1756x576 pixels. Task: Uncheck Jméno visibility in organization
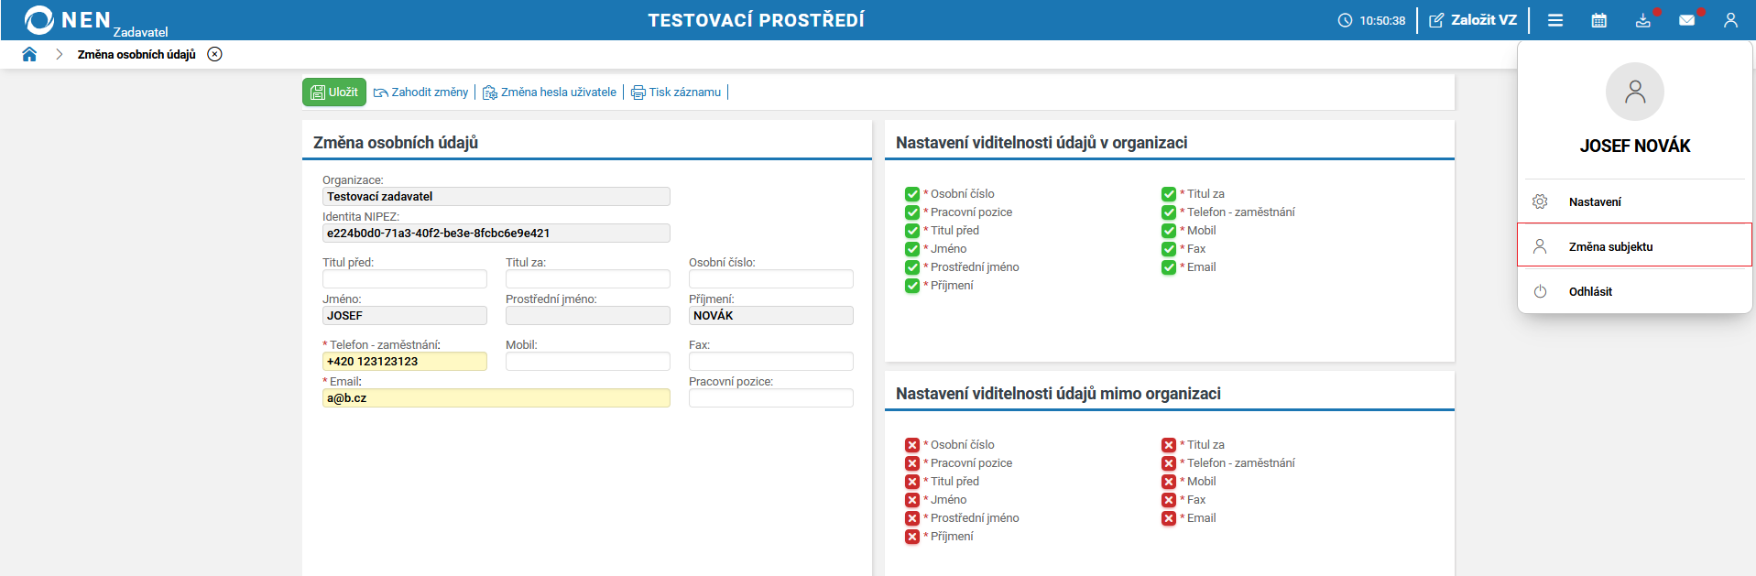pos(912,249)
